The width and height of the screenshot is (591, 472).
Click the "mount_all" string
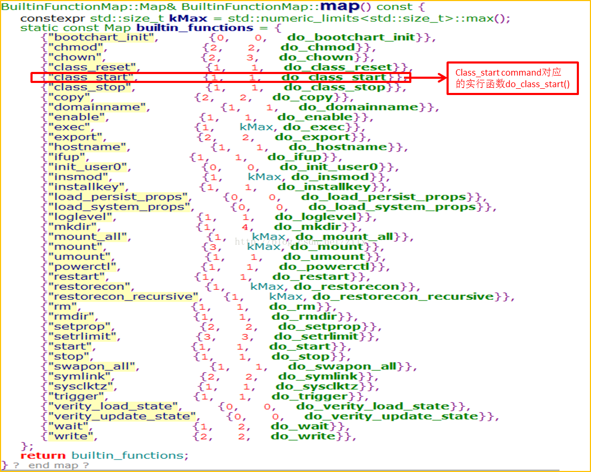[x=87, y=237]
